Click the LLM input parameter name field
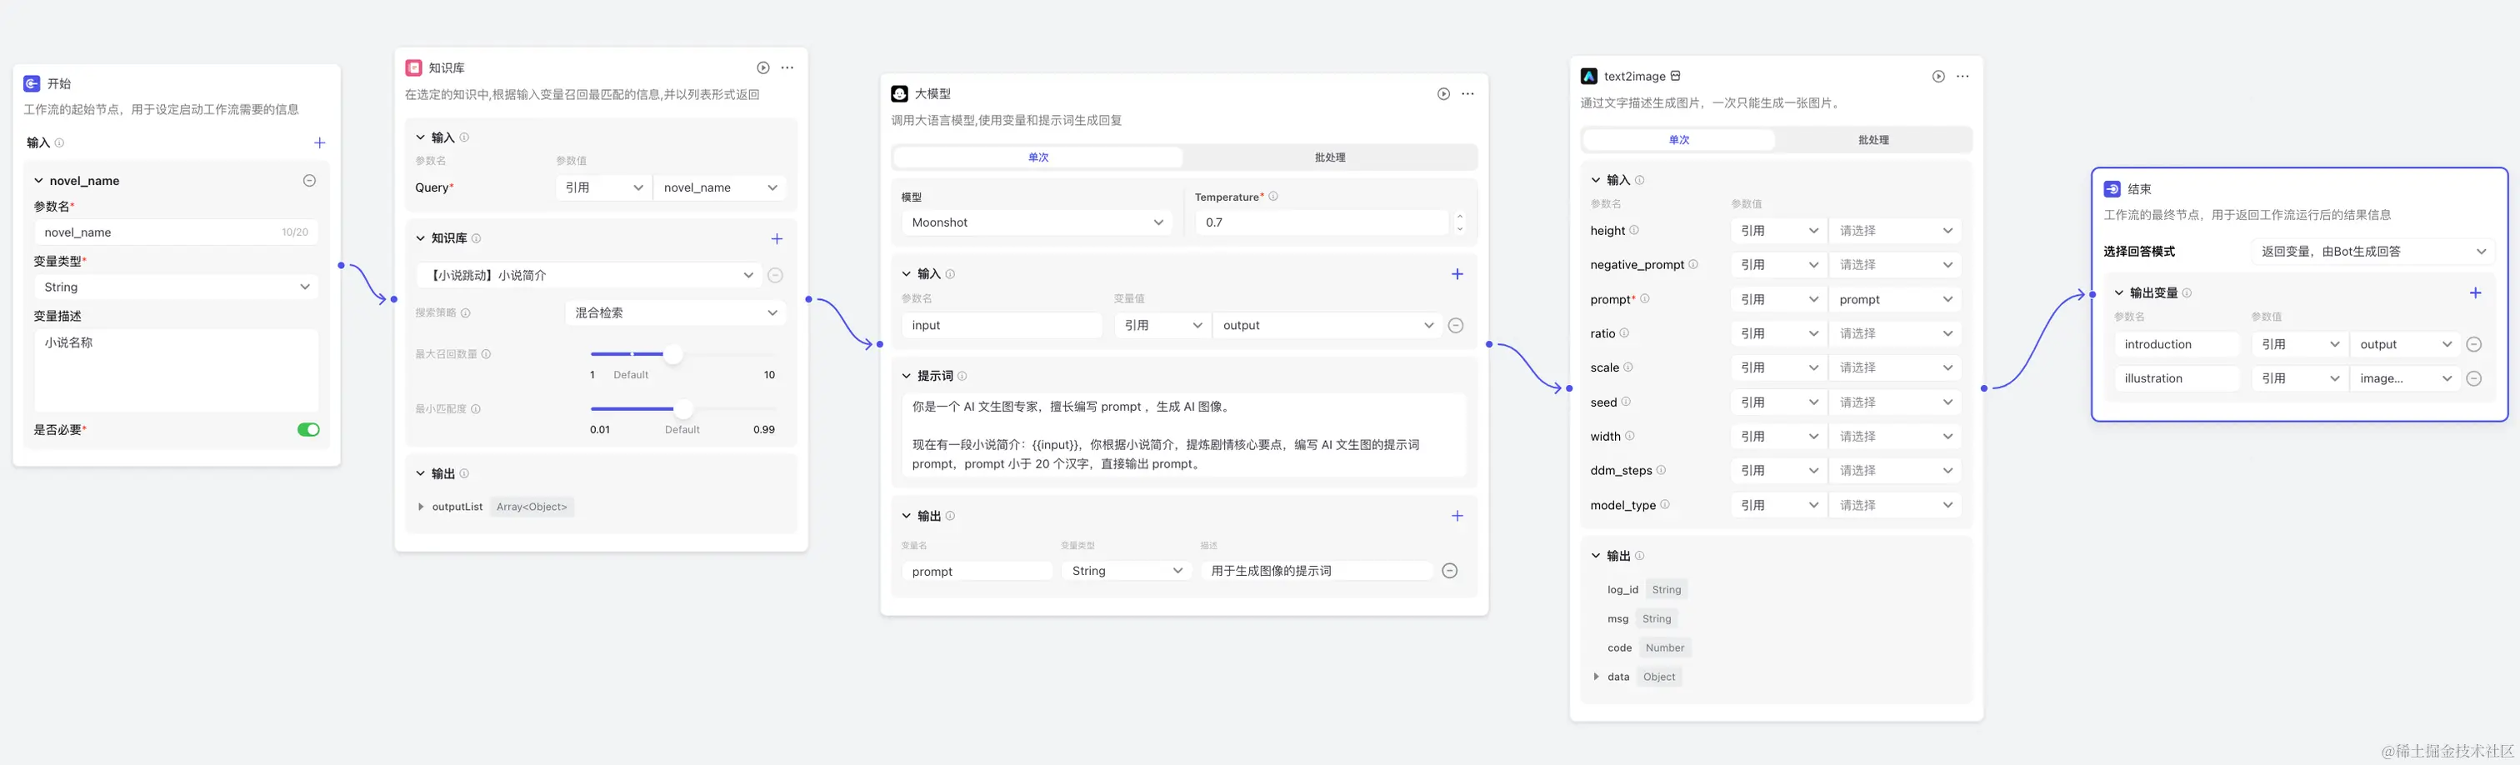The width and height of the screenshot is (2520, 765). 1002,326
